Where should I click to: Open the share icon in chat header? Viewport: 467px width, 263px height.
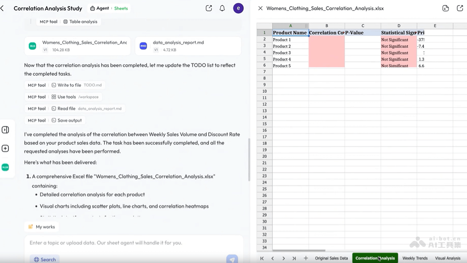pyautogui.click(x=209, y=8)
